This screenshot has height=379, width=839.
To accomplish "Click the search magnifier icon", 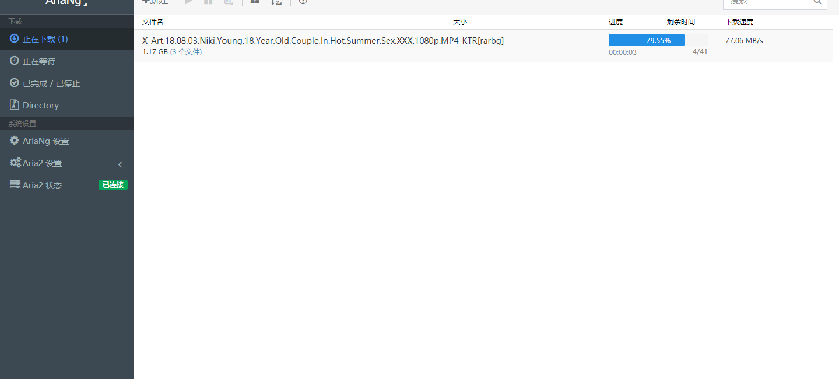I will [817, 2].
